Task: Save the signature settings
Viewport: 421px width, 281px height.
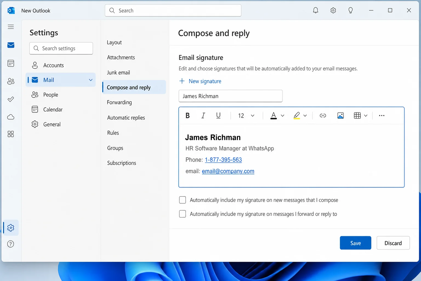Action: 355,243
